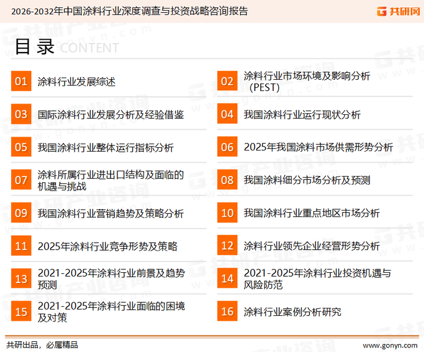The height and width of the screenshot is (352, 424).
Task: Click the orange 09 number box
Action: [21, 213]
